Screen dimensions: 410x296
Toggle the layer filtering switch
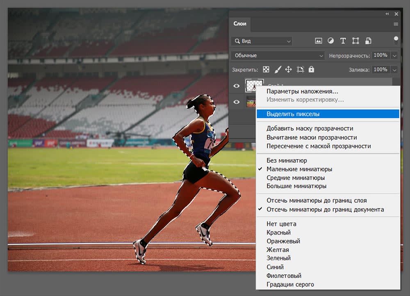(x=396, y=40)
